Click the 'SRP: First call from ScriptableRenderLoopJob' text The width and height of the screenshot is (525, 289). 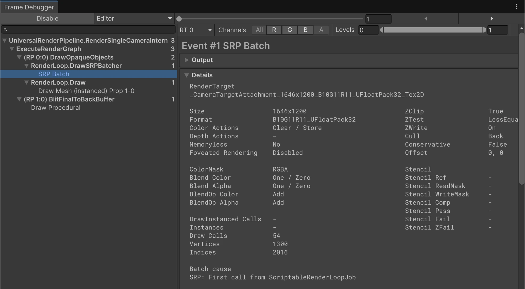click(x=272, y=277)
